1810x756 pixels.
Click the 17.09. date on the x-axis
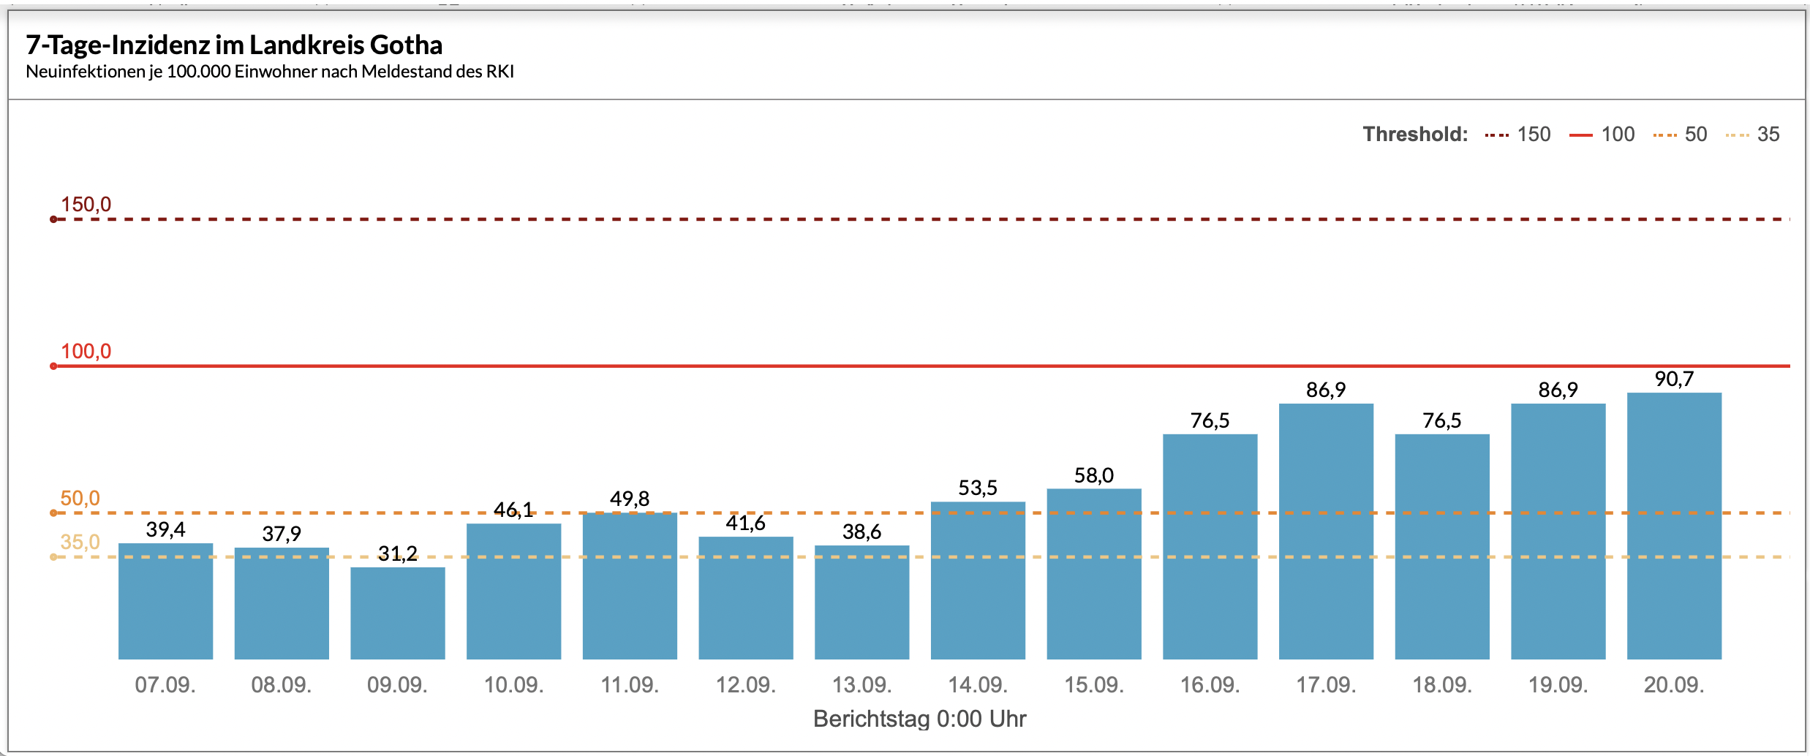point(1327,685)
